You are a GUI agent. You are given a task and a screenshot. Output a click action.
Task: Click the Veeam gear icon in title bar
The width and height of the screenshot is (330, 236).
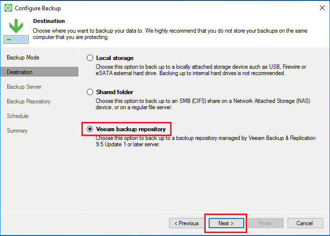click(8, 8)
